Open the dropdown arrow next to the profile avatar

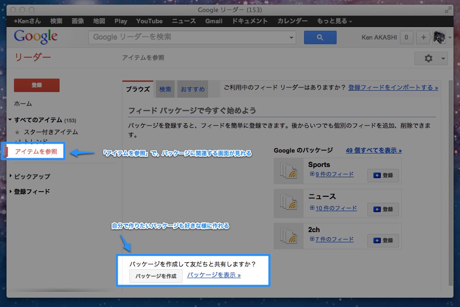450,38
